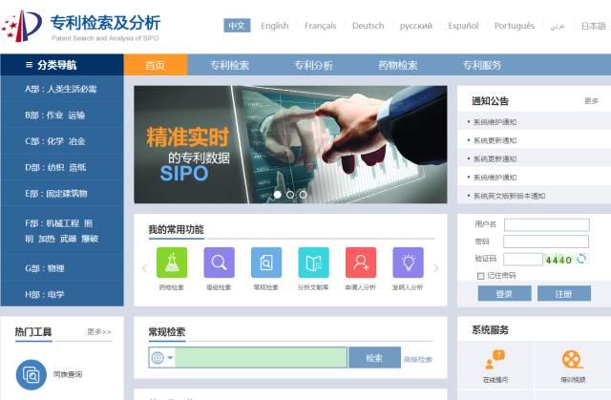Screen dimensions: 611x400
Task: Click the 注册 register button
Action: [564, 293]
